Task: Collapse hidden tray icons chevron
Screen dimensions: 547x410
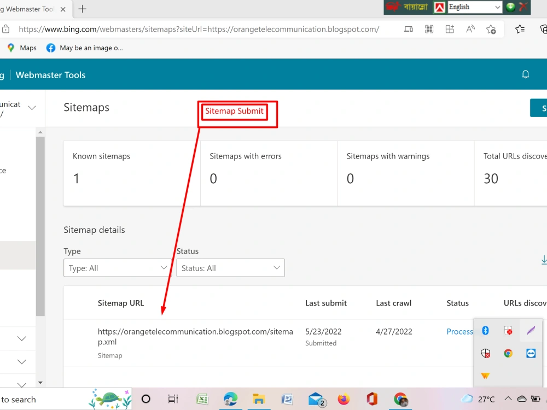Action: click(508, 399)
